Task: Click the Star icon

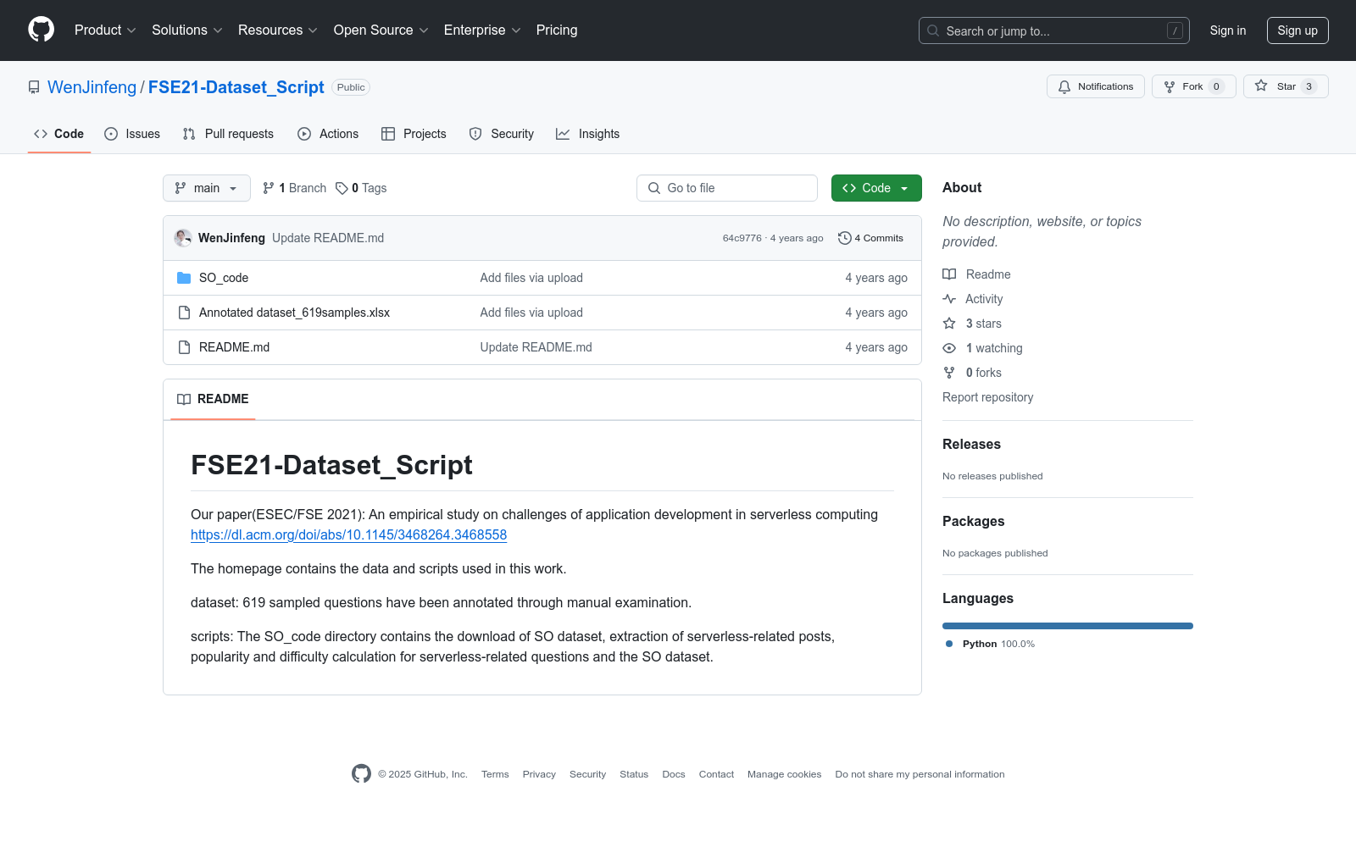Action: point(1261,86)
